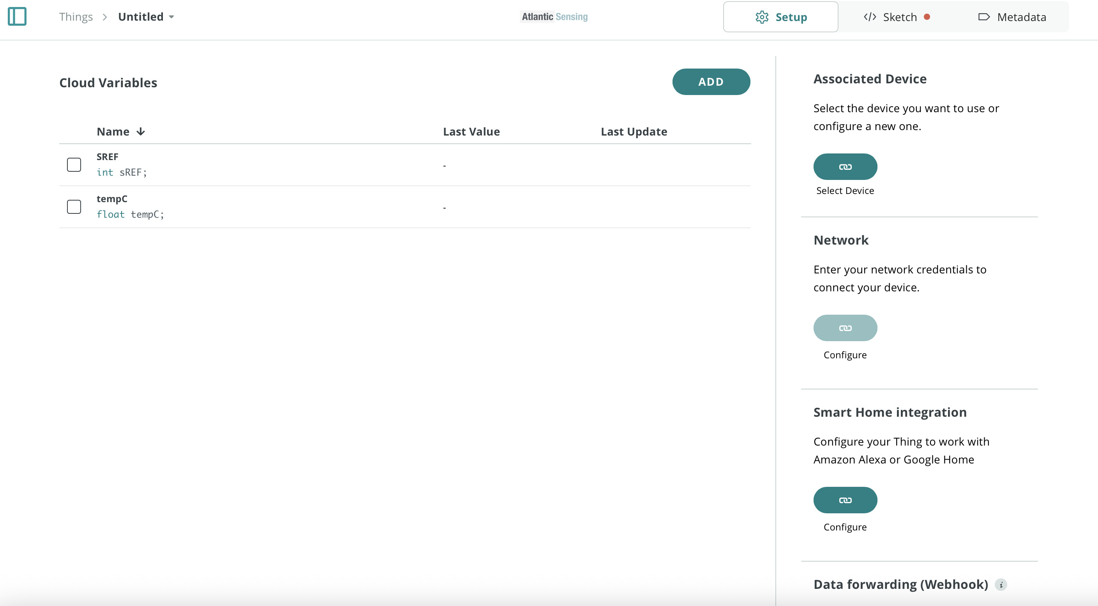Image resolution: width=1098 pixels, height=606 pixels.
Task: Click the Smart Home Configure link icon button
Action: point(845,500)
